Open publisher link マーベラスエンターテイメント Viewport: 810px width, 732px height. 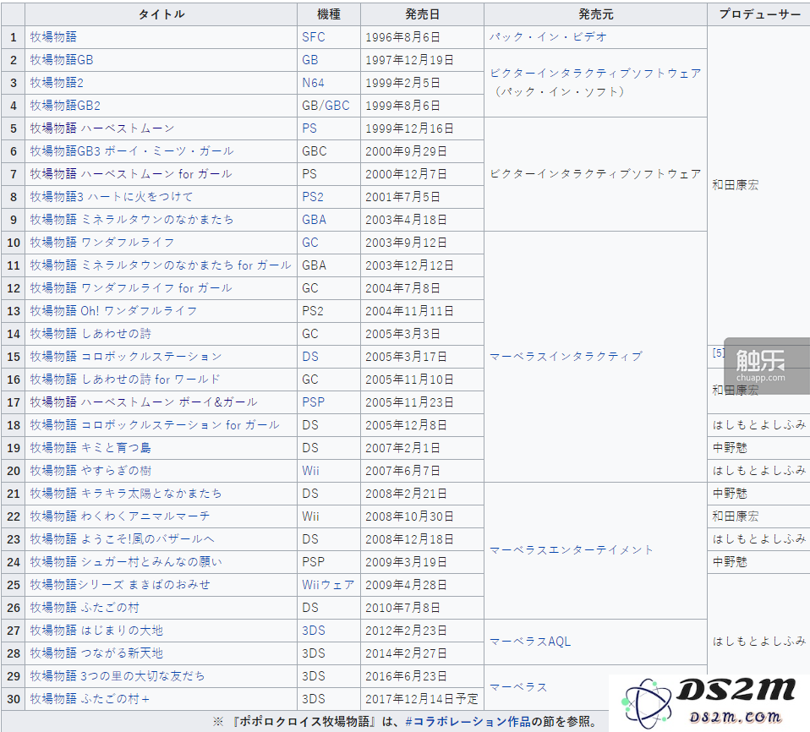572,550
